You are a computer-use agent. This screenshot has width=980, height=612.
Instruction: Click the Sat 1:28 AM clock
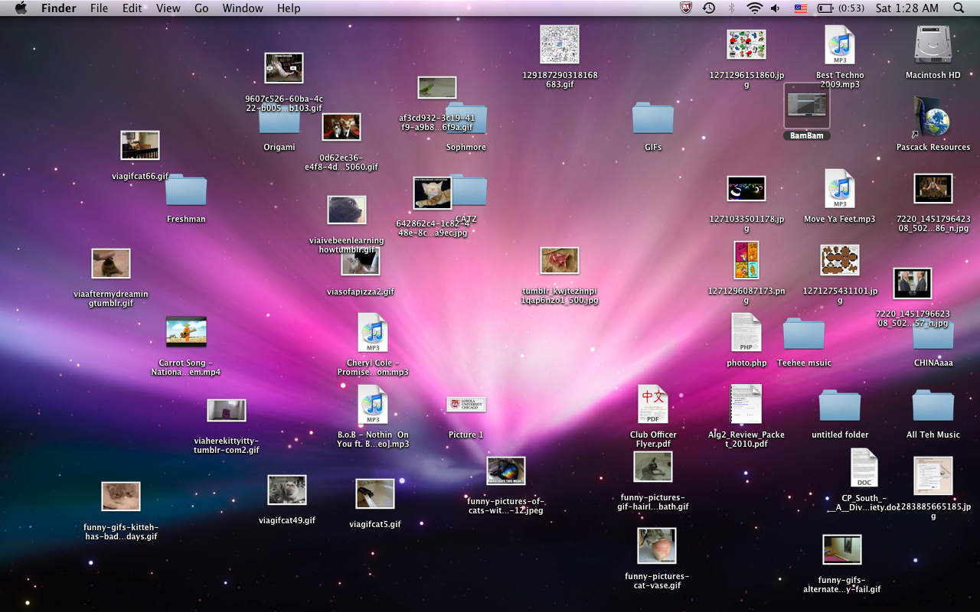click(x=906, y=8)
